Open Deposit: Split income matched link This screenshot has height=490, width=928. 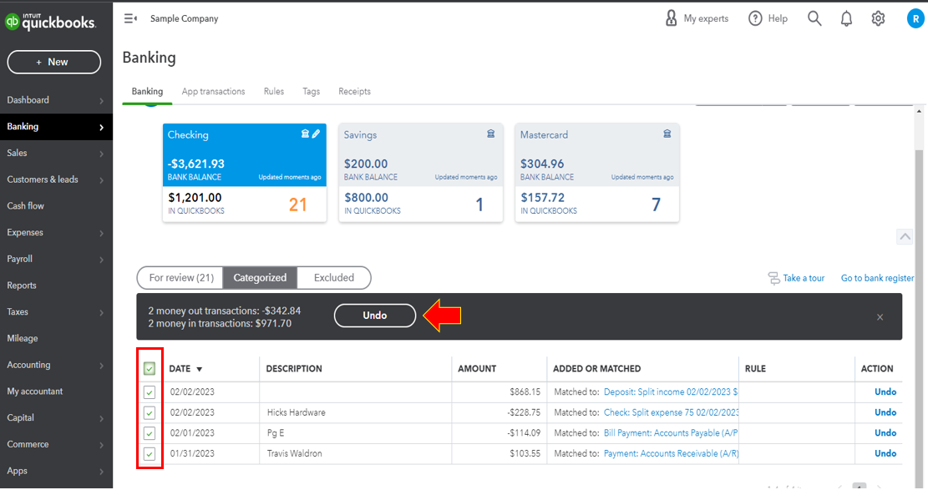coord(671,391)
